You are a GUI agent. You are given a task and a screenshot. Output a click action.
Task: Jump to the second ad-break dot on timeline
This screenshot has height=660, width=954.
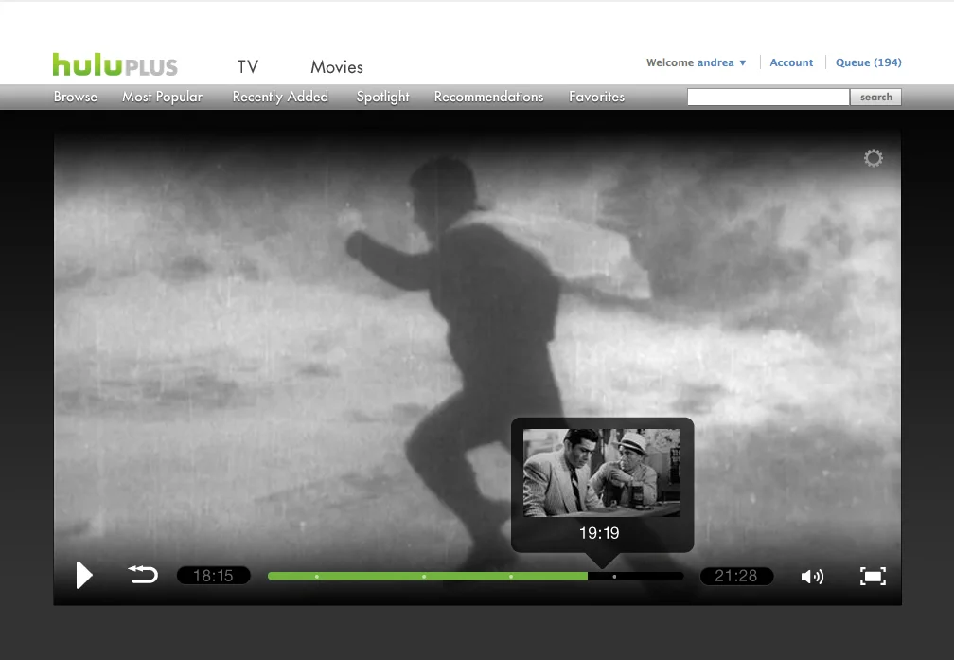[x=424, y=576]
